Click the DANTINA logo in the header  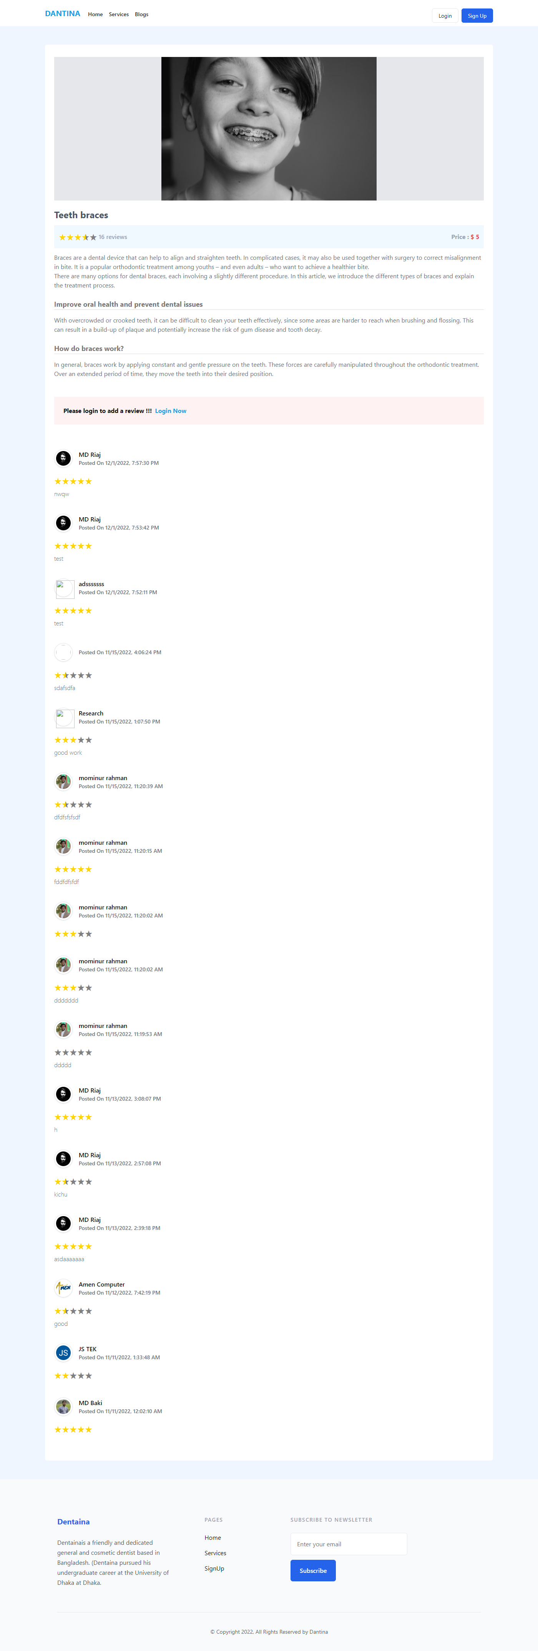(63, 13)
